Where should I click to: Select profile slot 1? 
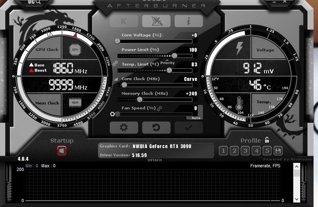click(x=224, y=151)
